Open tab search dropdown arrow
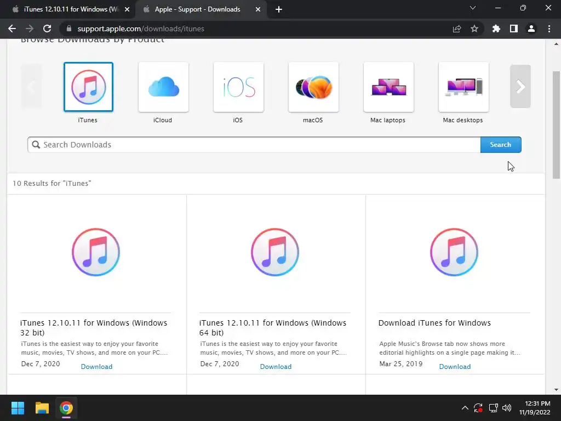Screen dimensions: 561x421 (473, 8)
